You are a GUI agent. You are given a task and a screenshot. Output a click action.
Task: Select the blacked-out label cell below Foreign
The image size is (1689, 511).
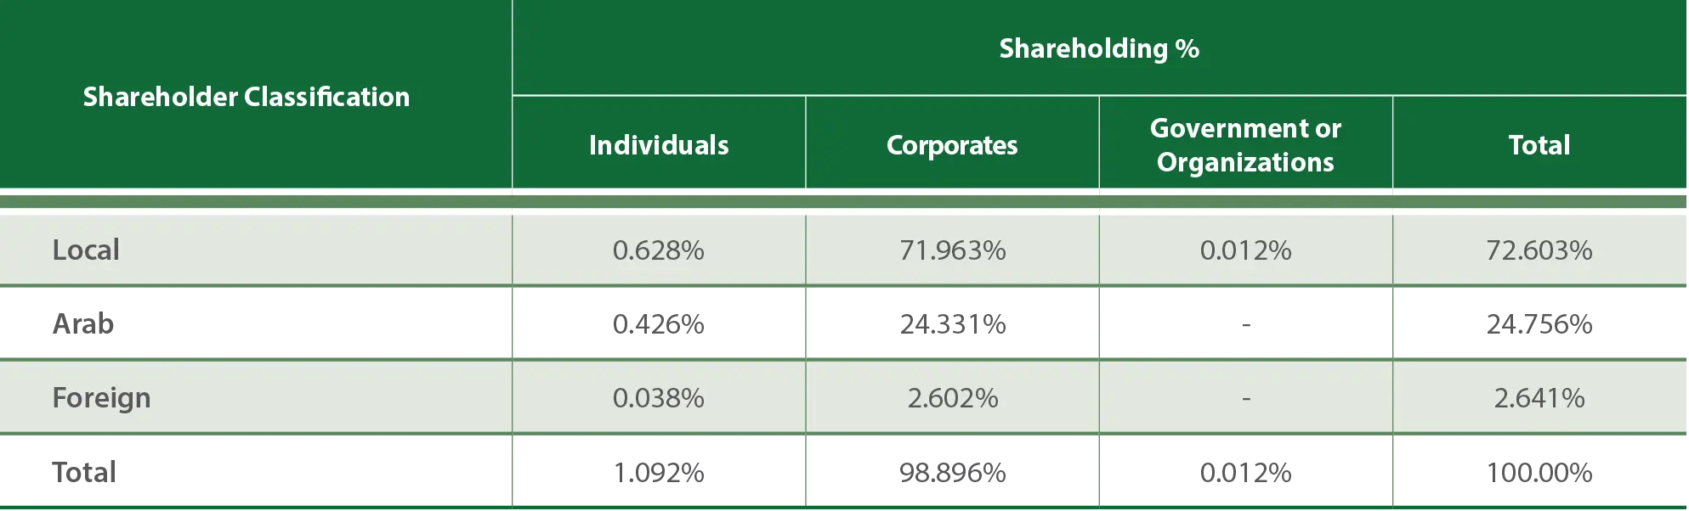(x=255, y=471)
